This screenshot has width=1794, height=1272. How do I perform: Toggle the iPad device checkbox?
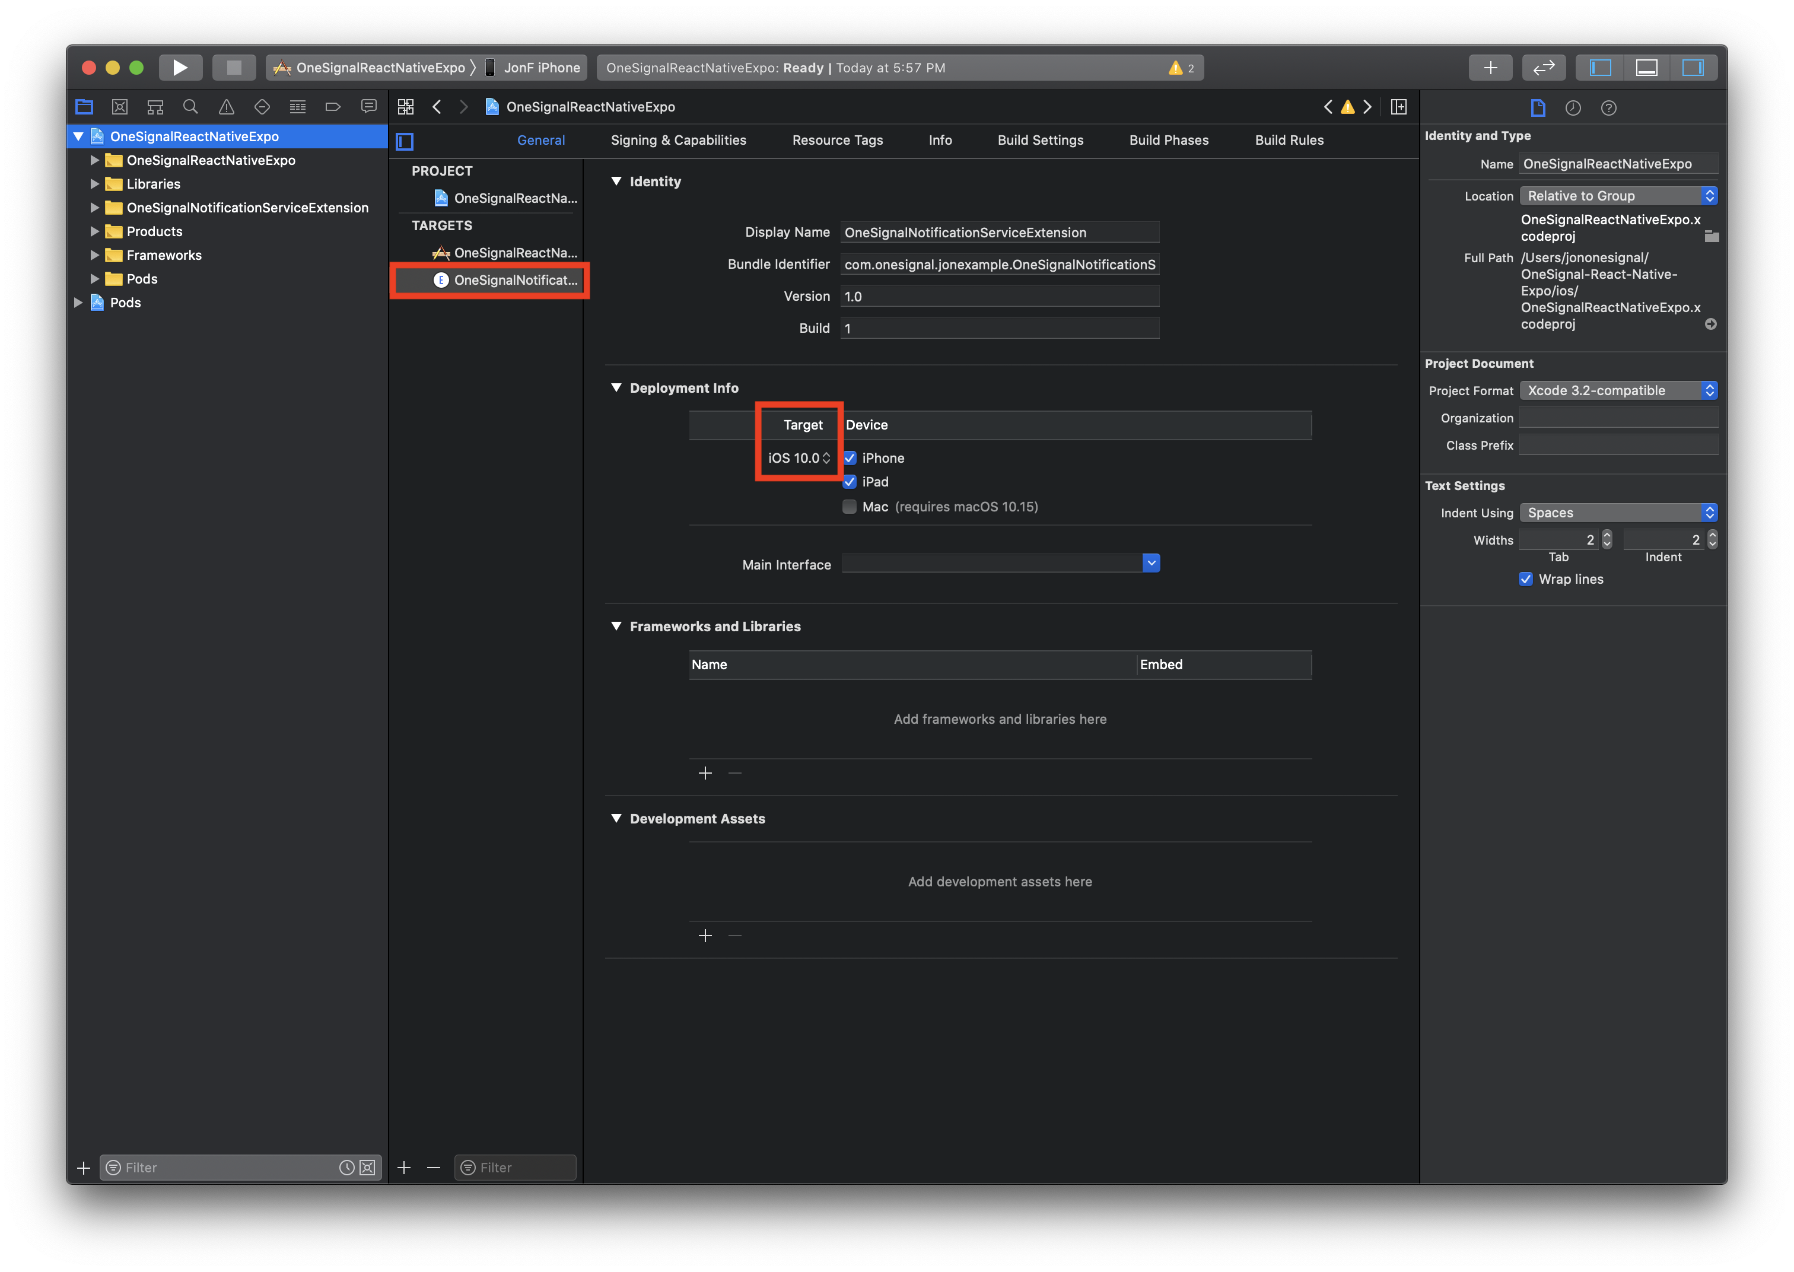[x=850, y=482]
